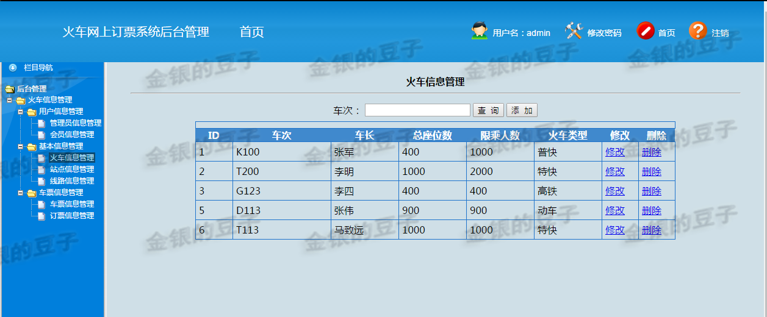The image size is (767, 317).
Task: Click the 车票信息管理 folder icon
Action: tap(32, 193)
